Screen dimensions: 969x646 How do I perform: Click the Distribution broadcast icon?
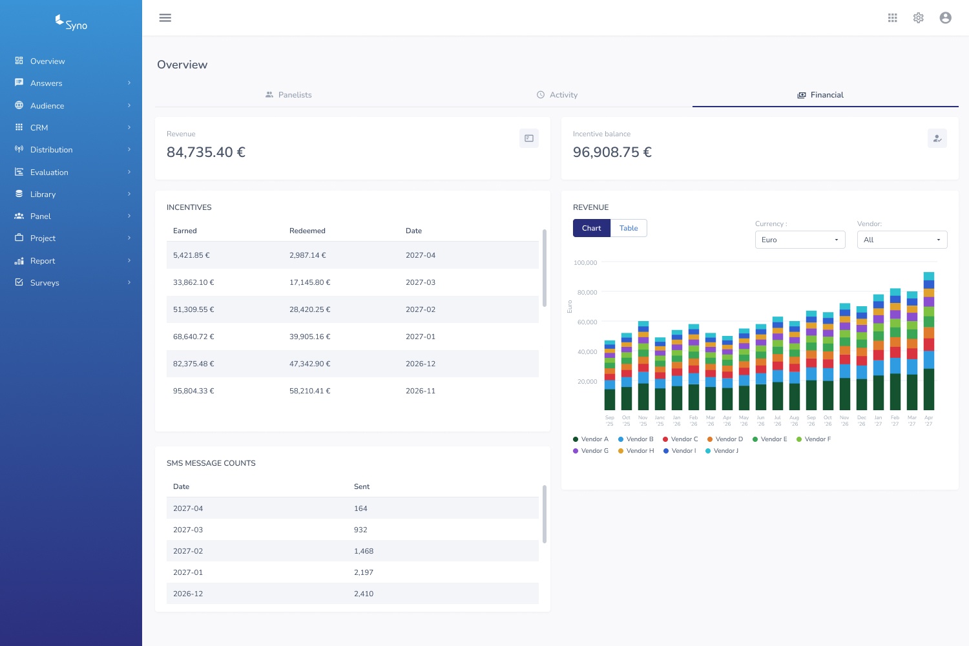point(19,149)
